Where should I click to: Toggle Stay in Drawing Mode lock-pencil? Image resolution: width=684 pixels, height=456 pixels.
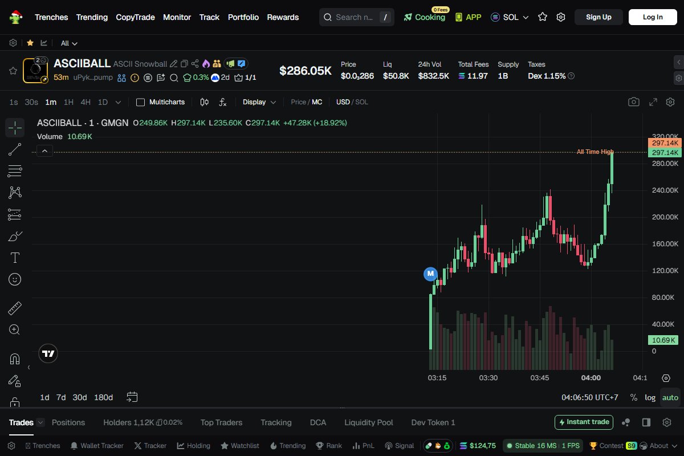15,381
